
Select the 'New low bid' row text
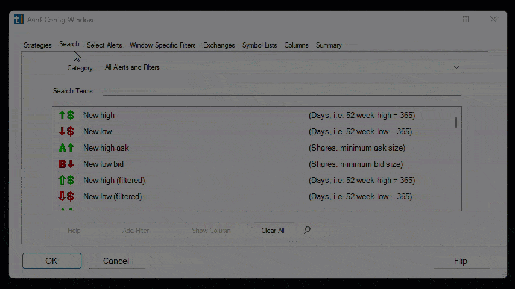pos(104,164)
